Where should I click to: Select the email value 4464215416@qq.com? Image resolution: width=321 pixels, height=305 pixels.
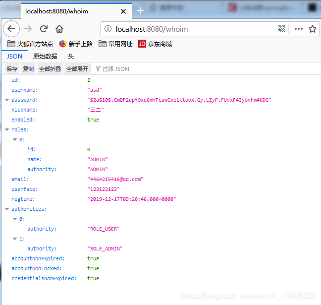pyautogui.click(x=115, y=180)
